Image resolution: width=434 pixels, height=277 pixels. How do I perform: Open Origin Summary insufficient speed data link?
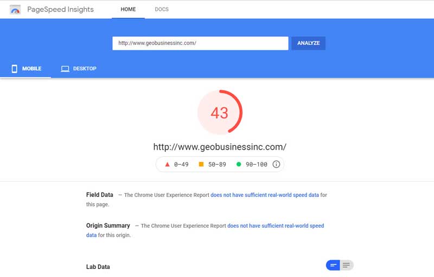point(276,226)
